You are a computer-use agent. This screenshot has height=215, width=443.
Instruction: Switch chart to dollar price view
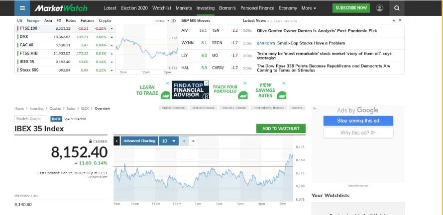click(x=184, y=141)
